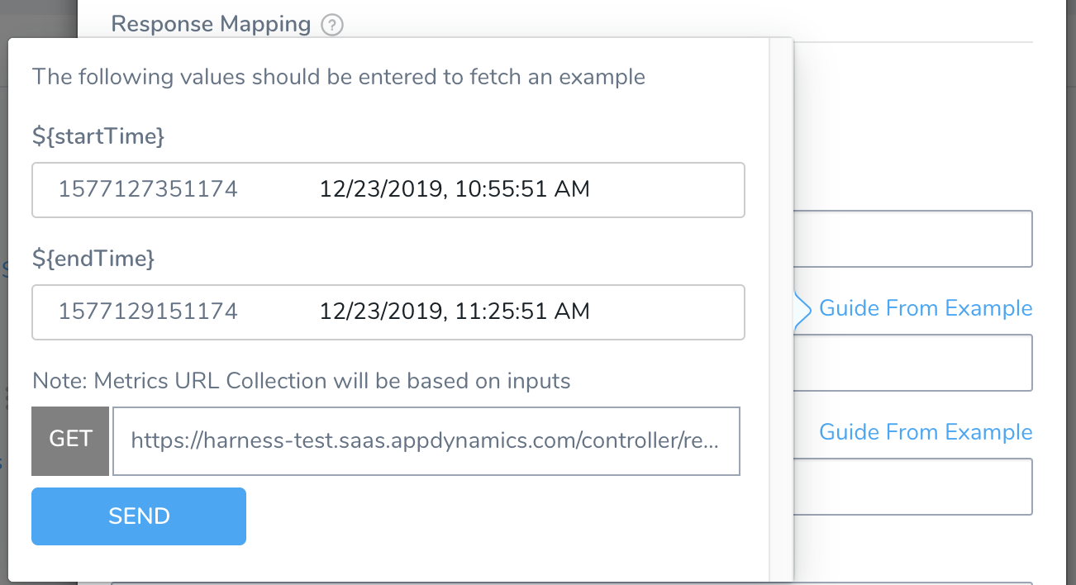Screen dimensions: 1076x585
Task: Focus empty field below second Guide From Example
Action: coord(912,487)
